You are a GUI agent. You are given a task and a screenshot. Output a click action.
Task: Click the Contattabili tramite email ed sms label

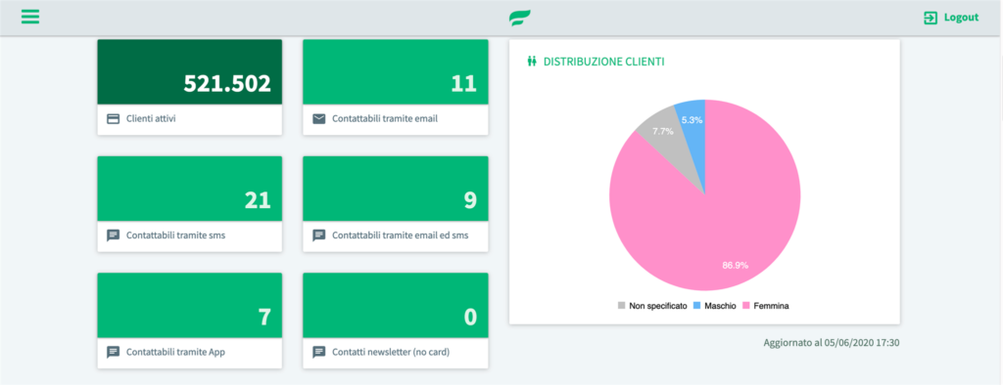coord(401,235)
